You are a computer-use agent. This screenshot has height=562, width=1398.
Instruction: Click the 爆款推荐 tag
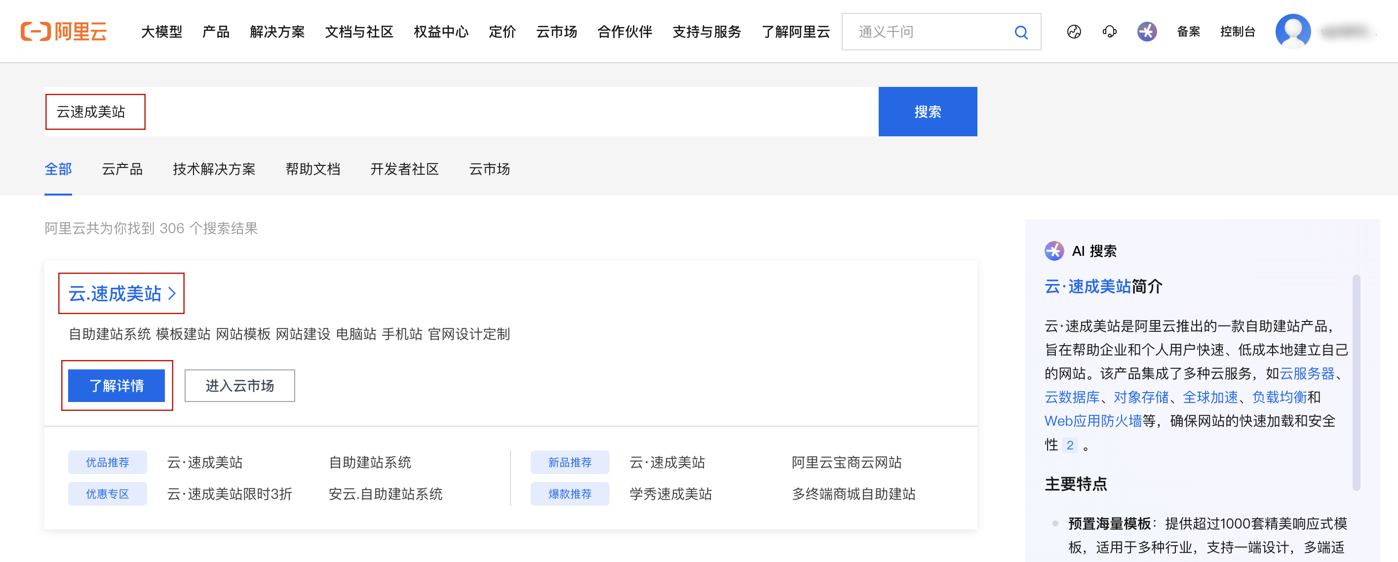tap(570, 494)
